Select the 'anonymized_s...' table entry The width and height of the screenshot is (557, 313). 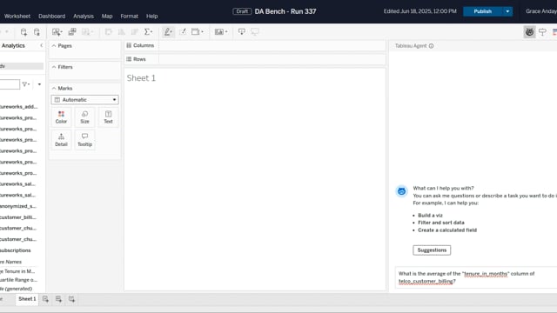pos(18,206)
